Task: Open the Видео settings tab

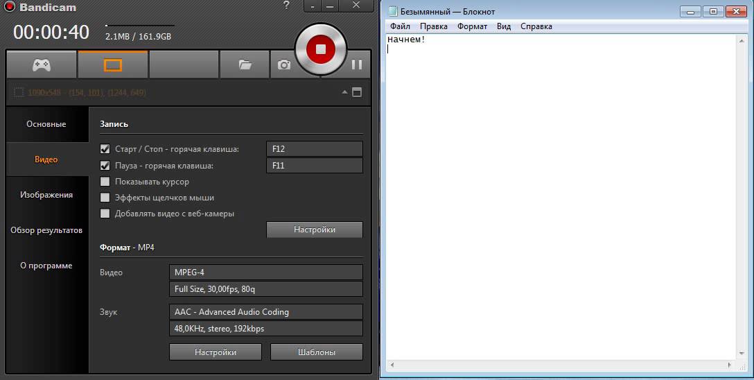Action: point(46,159)
